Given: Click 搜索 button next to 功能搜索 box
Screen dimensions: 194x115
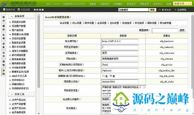Looking at the screenshot, I should click(x=152, y=10).
